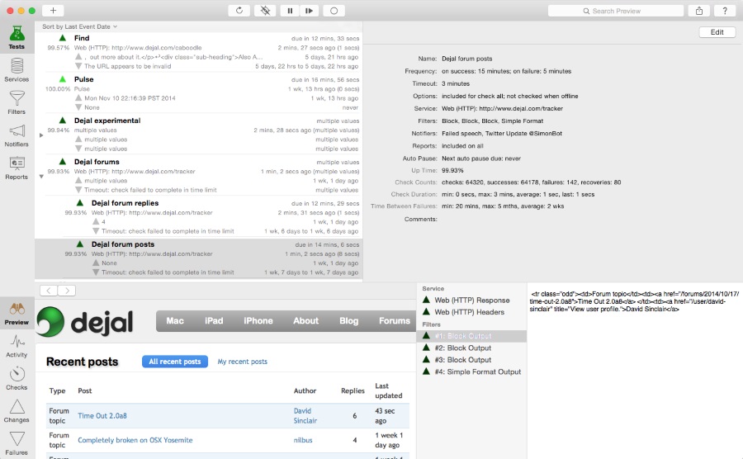Select Web (HTTP) Response service output
Viewport: 743px width, 459px height.
click(x=471, y=300)
